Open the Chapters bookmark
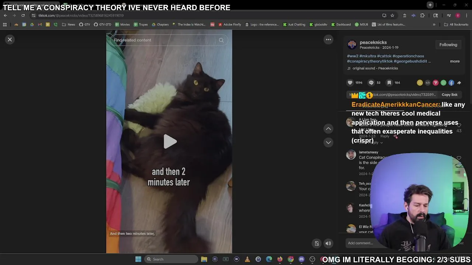472x265 pixels. [160, 25]
